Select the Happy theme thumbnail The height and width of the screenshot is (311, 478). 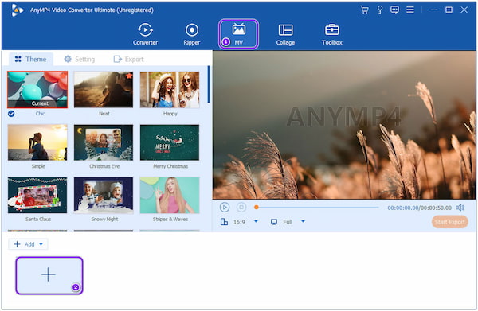click(170, 89)
